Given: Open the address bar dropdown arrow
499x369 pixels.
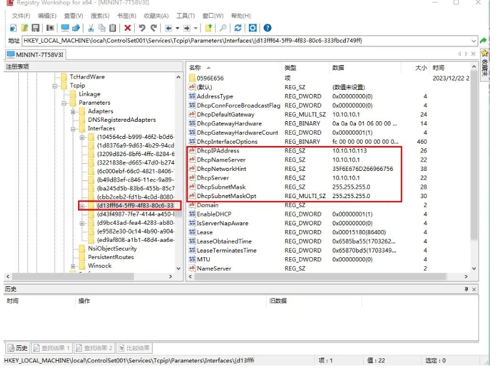Looking at the screenshot, I should pos(474,41).
